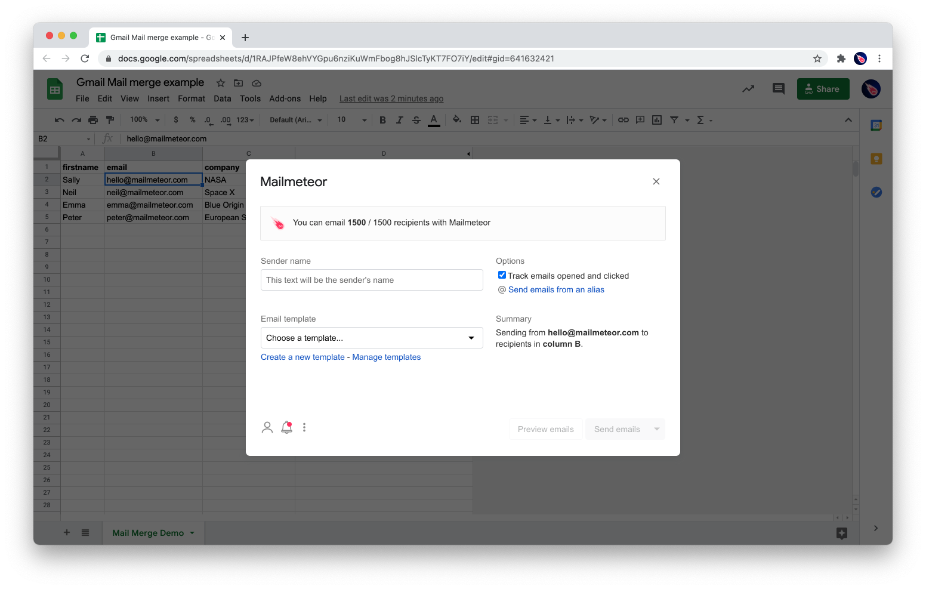926x589 pixels.
Task: Click the Preview emails button
Action: 546,429
